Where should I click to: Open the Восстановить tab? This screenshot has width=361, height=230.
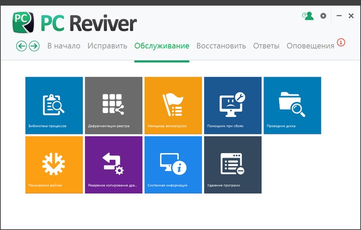pos(221,46)
